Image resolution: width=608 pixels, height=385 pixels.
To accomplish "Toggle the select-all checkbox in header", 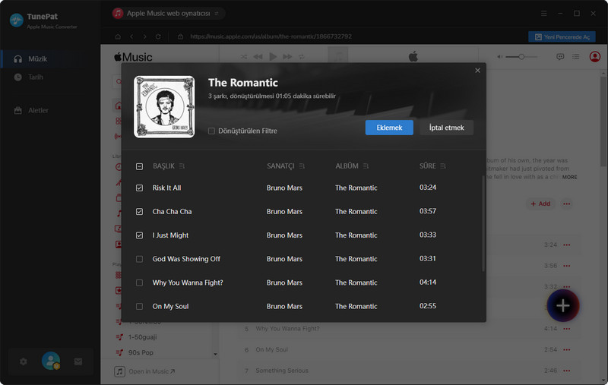I will coord(139,166).
